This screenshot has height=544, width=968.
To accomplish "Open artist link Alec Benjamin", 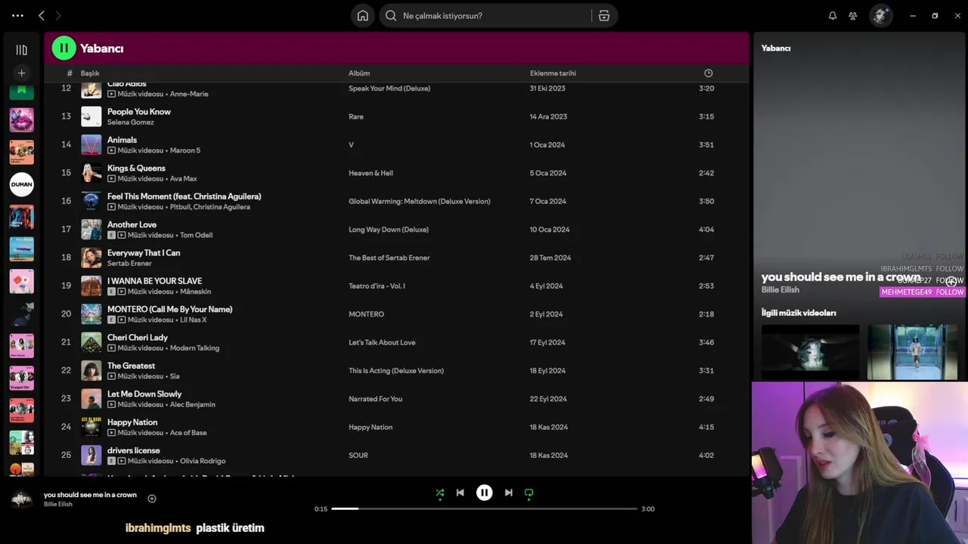I will (192, 404).
